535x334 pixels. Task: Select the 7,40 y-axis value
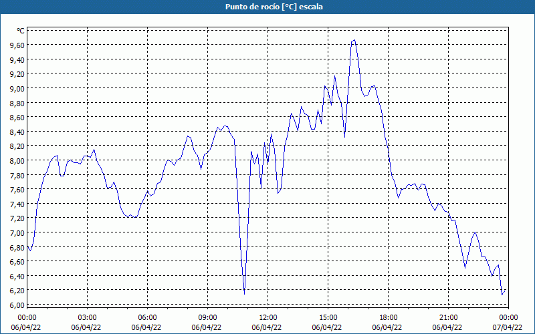(x=17, y=204)
